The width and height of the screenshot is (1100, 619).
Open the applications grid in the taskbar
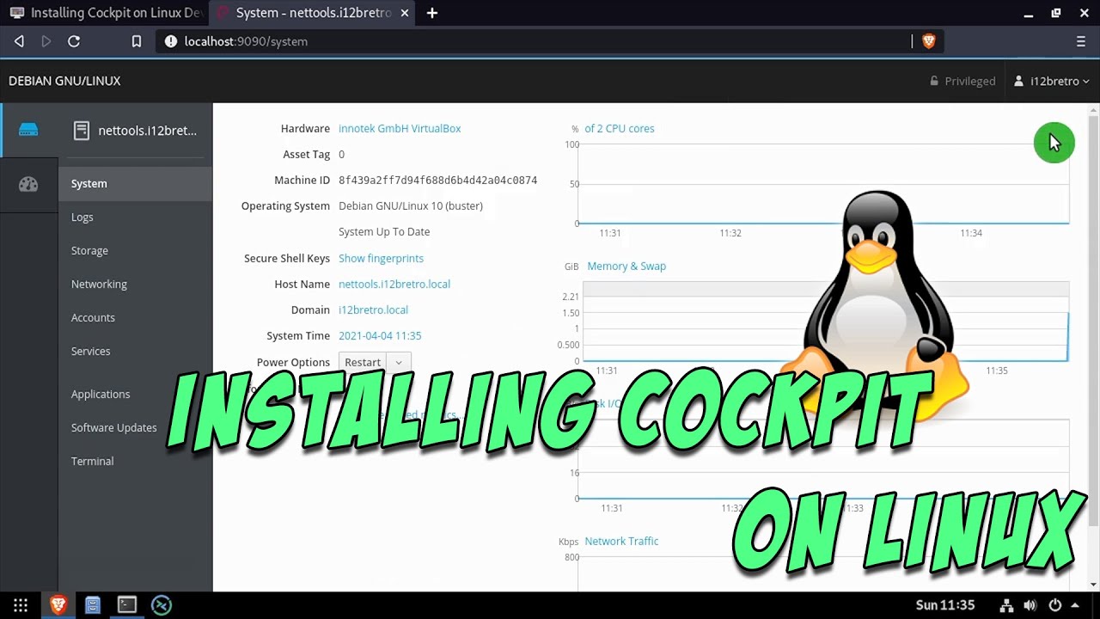click(21, 605)
